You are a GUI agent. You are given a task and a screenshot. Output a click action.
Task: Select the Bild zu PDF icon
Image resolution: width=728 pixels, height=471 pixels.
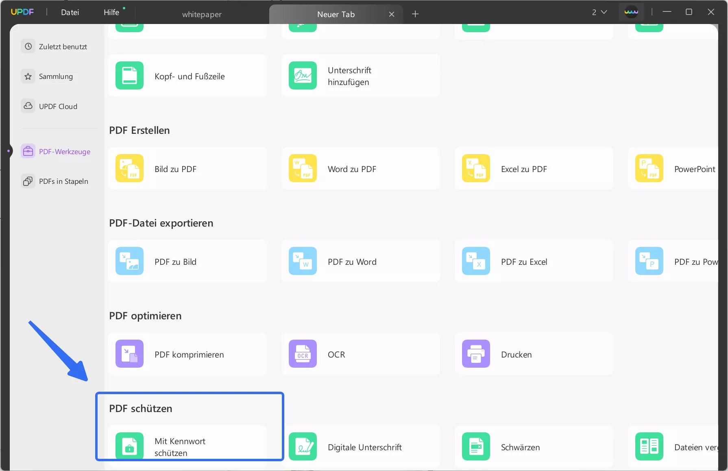pos(129,168)
